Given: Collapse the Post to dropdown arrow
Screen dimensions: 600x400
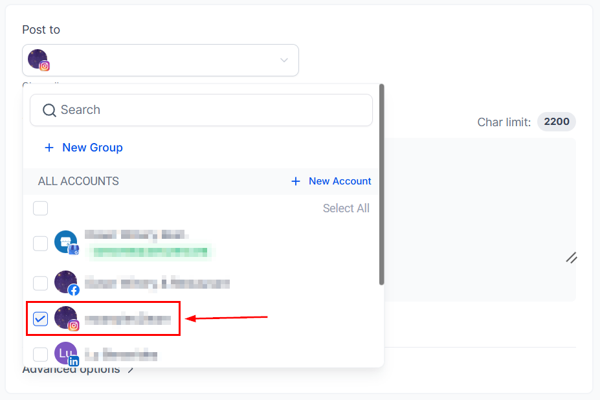Looking at the screenshot, I should click(x=283, y=60).
